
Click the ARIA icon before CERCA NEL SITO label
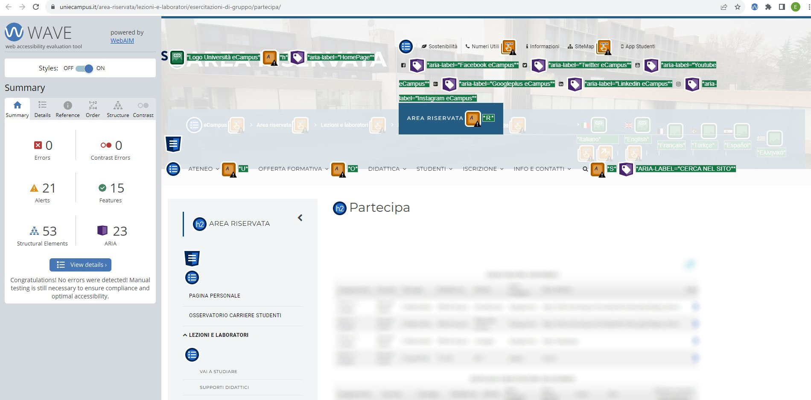[x=626, y=169]
